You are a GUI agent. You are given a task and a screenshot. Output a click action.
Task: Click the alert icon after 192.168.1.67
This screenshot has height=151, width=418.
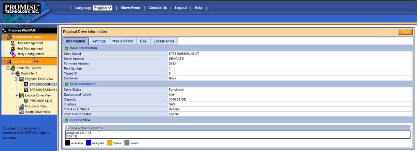(36, 61)
